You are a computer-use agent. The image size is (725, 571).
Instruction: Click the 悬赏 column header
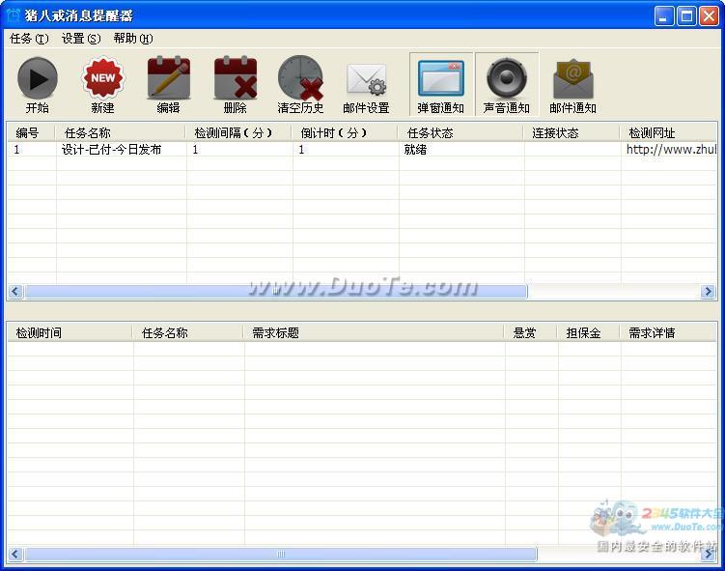click(x=530, y=332)
